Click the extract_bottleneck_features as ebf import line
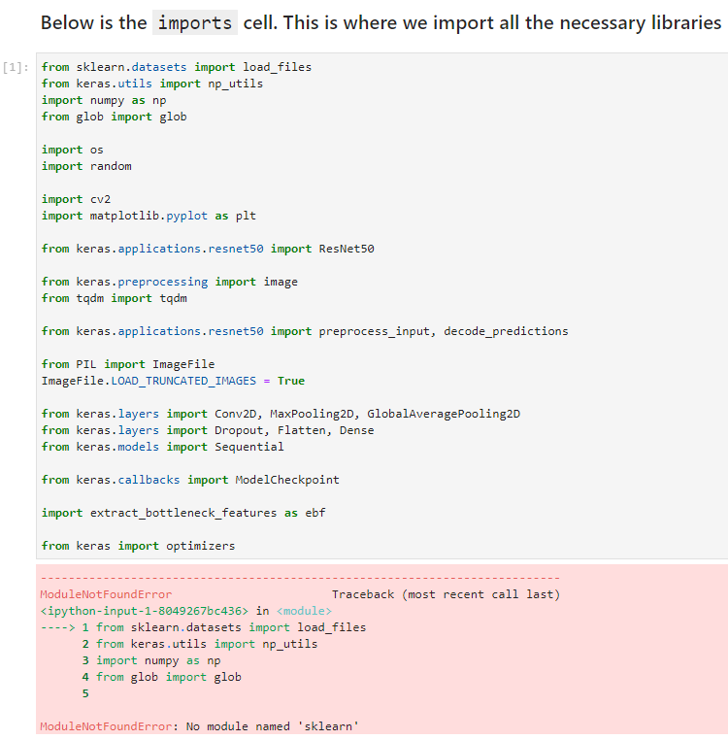This screenshot has height=740, width=728. pyautogui.click(x=182, y=513)
